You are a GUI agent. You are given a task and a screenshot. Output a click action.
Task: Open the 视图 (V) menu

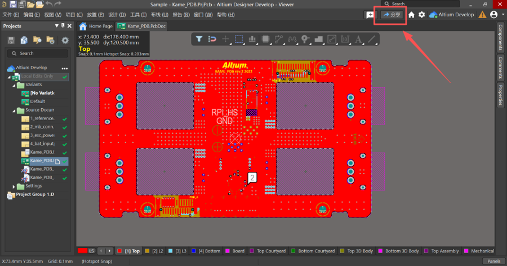(53, 15)
